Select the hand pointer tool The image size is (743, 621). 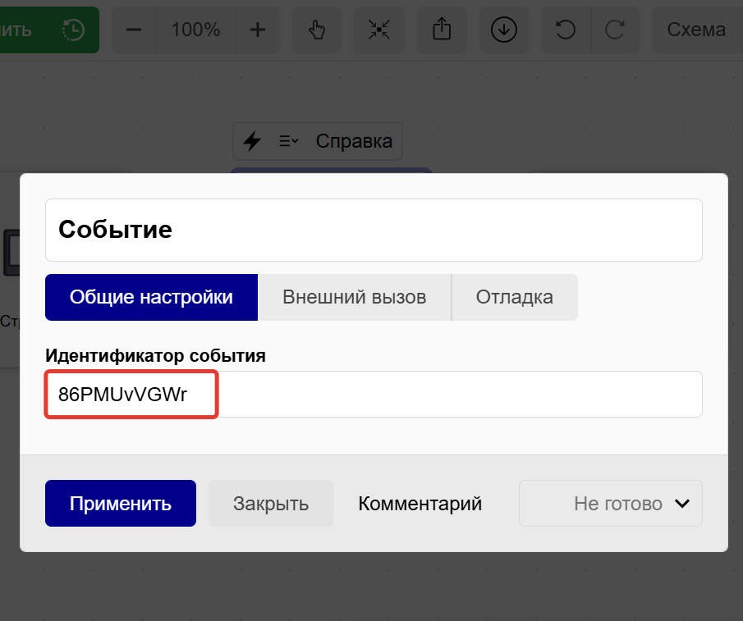pyautogui.click(x=316, y=30)
